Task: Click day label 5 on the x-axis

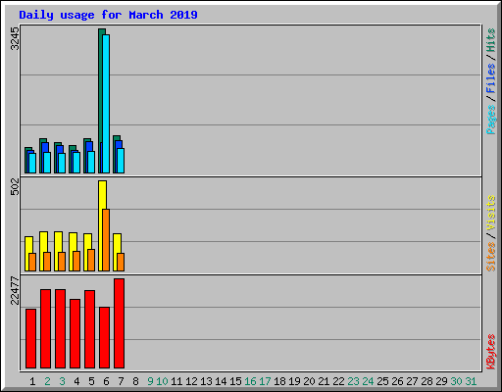Action: 91,381
